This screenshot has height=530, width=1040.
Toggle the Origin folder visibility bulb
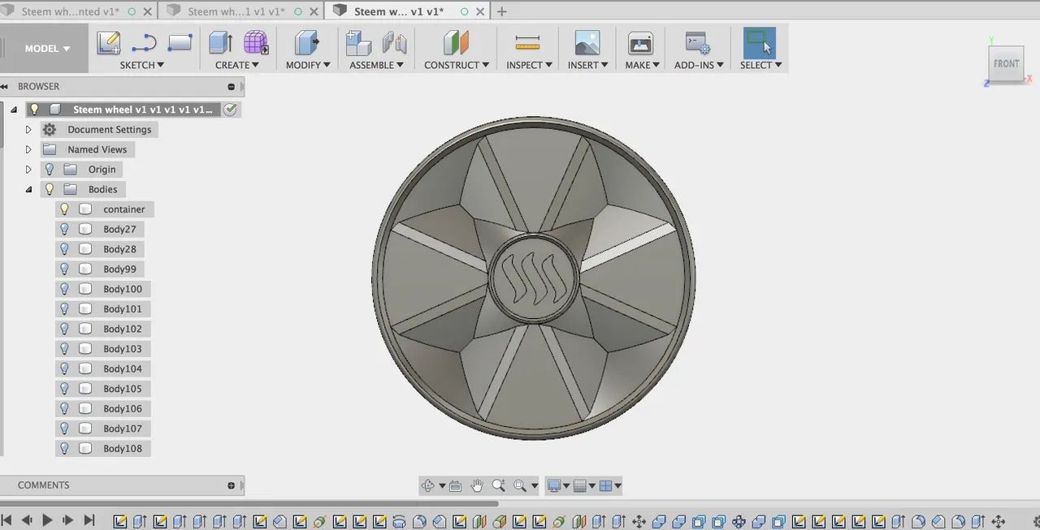(50, 170)
